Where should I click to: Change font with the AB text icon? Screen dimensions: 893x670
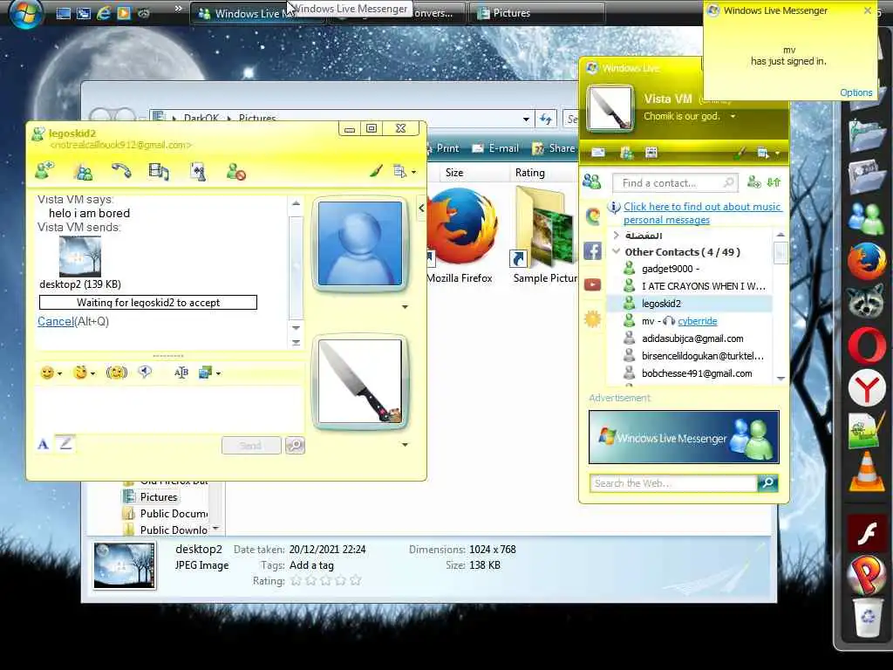coord(181,373)
